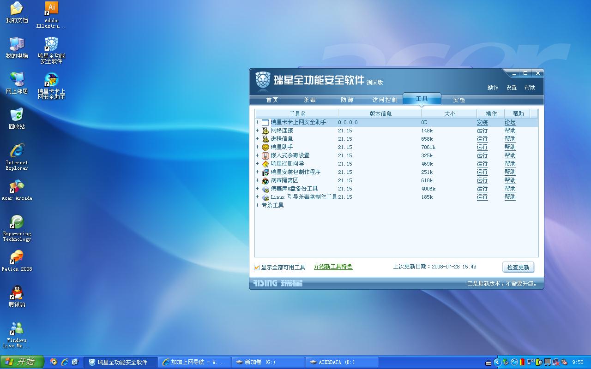Select the Internet Explorer desktop icon
Image resolution: width=591 pixels, height=369 pixels.
[x=17, y=157]
